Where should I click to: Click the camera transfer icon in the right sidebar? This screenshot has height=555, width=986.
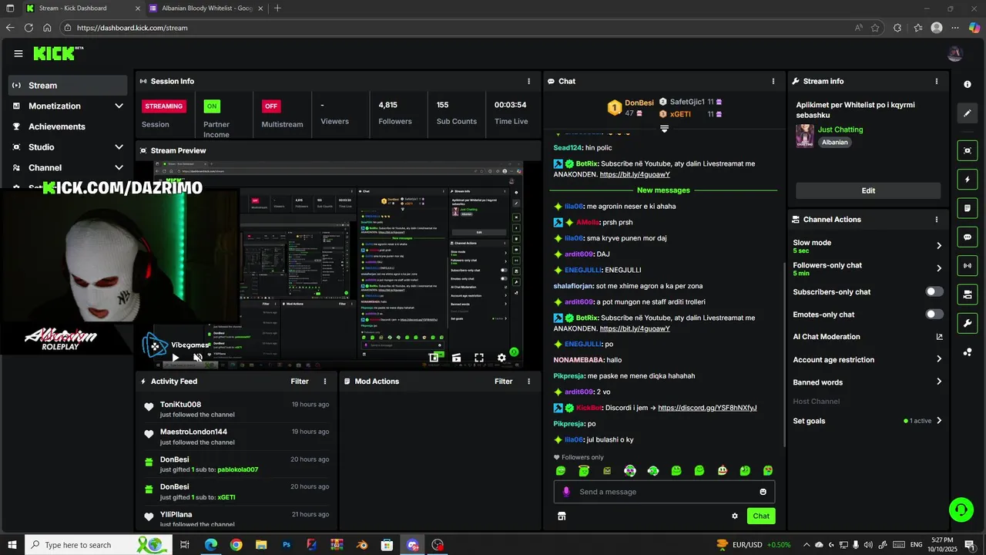click(x=968, y=294)
